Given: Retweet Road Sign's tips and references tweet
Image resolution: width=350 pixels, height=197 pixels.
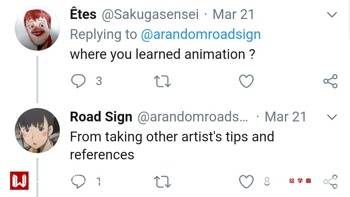Looking at the screenshot, I should tap(162, 181).
